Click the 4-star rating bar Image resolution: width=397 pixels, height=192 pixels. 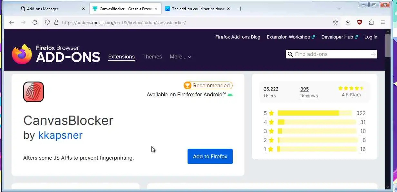pos(317,122)
